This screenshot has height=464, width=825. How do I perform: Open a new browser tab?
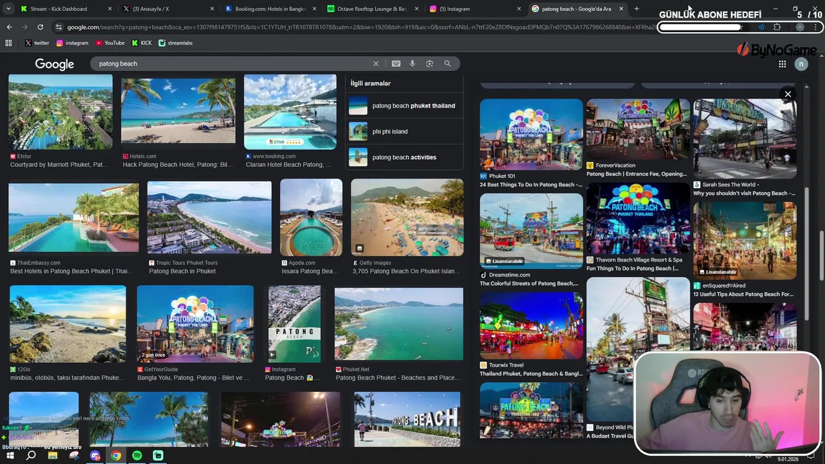(637, 9)
